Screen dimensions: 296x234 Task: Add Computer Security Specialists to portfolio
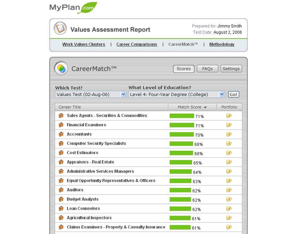[229, 143]
